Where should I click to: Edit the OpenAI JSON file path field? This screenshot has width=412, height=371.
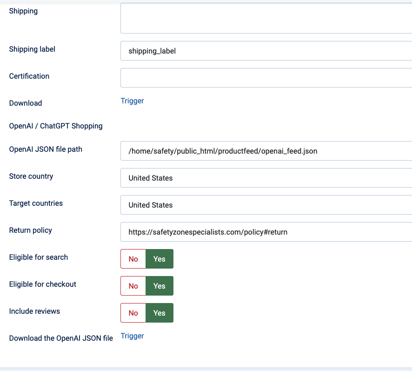tap(266, 151)
